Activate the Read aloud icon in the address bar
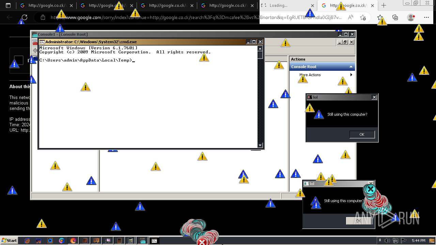The height and width of the screenshot is (245, 436). [351, 17]
